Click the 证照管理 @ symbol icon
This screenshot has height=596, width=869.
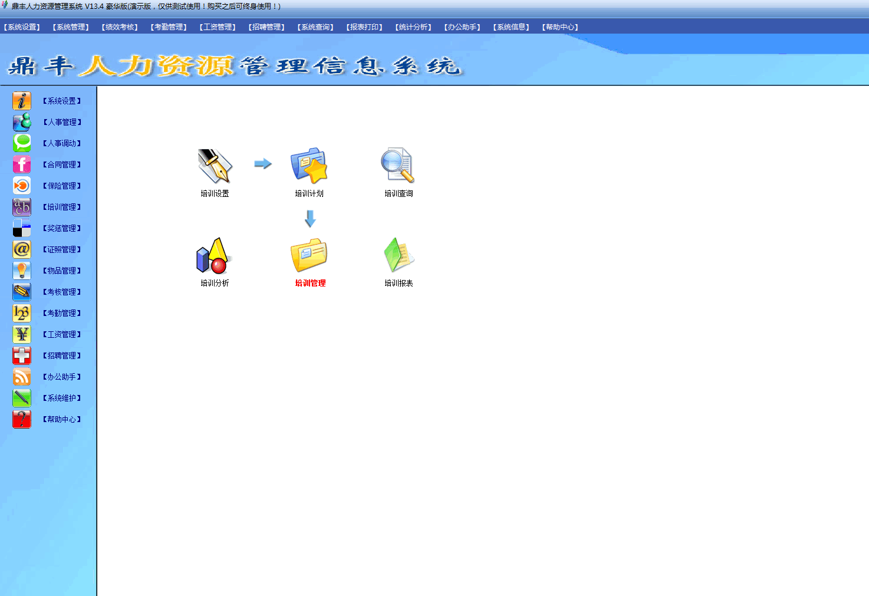pyautogui.click(x=22, y=249)
